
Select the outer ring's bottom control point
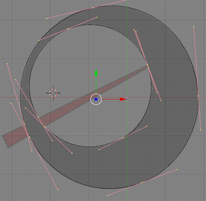[x=142, y=182]
